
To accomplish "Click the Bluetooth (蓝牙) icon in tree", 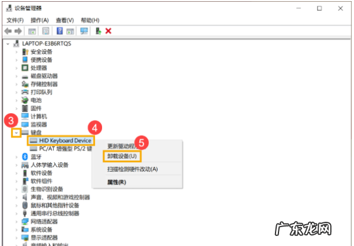I will (x=25, y=156).
